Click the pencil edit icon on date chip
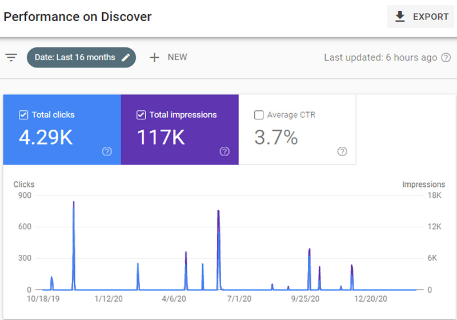The width and height of the screenshot is (457, 320). click(126, 58)
